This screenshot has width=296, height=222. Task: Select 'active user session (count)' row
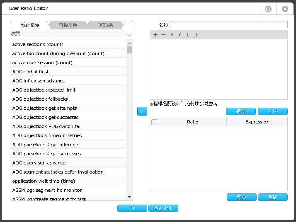click(68, 63)
